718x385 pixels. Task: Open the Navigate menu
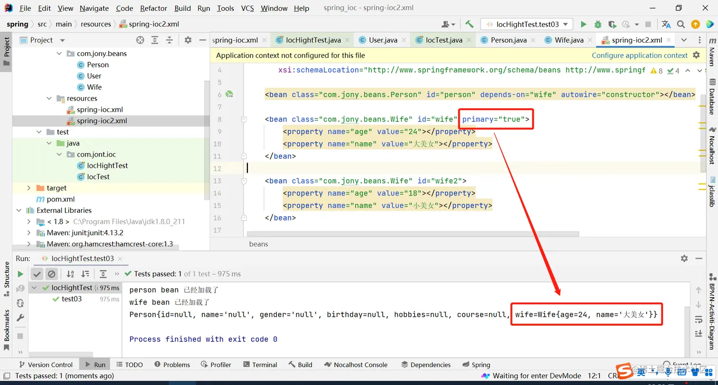94,8
